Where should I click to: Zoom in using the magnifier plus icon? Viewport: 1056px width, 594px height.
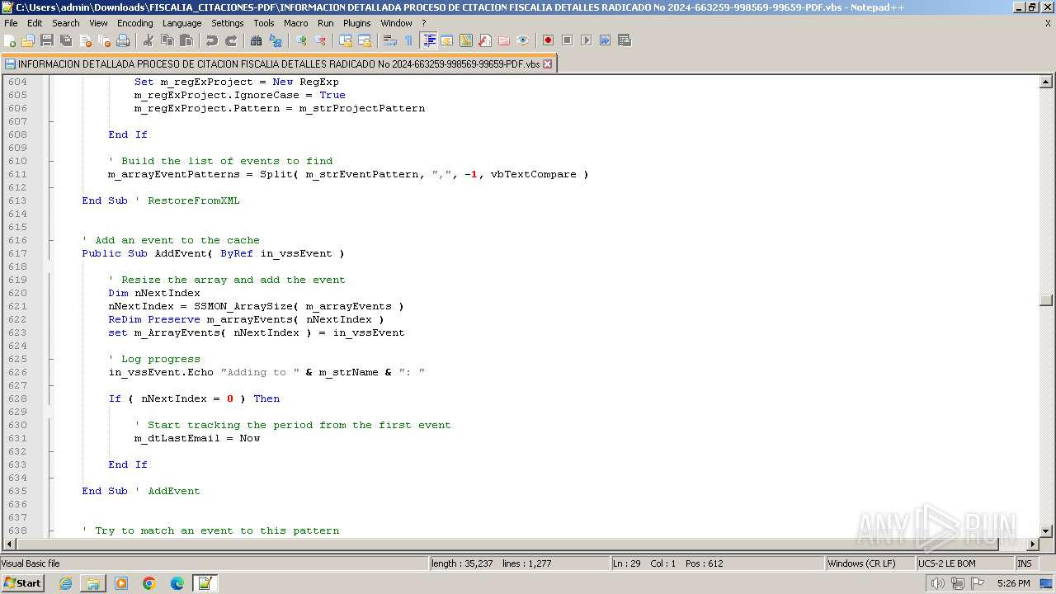point(301,40)
